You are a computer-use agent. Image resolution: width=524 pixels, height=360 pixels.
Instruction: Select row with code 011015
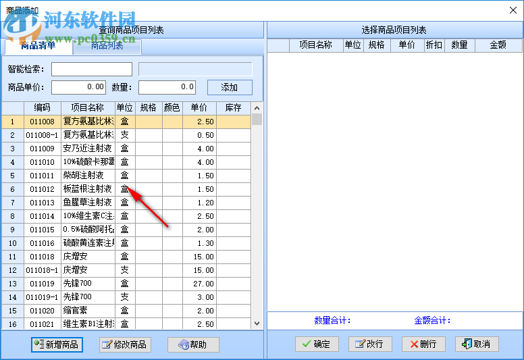pyautogui.click(x=126, y=230)
